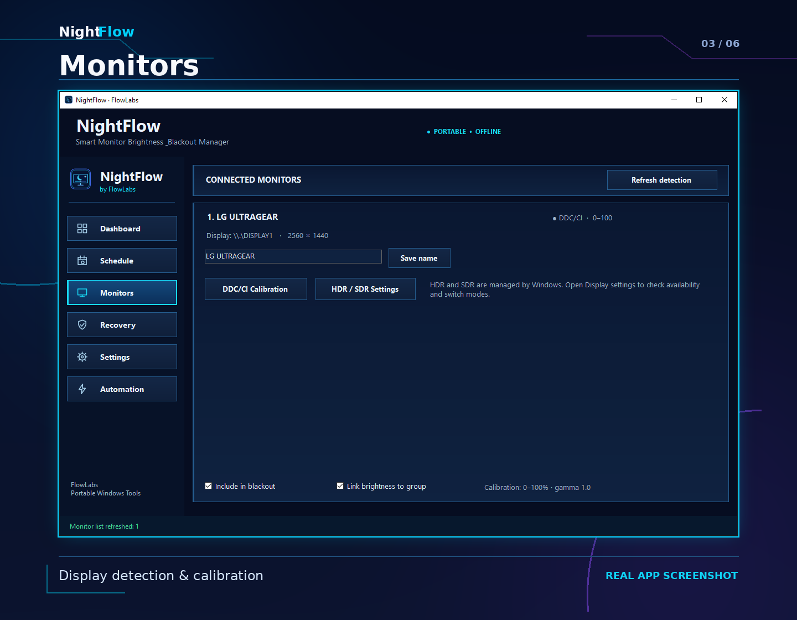Click the Settings gear icon

(82, 357)
